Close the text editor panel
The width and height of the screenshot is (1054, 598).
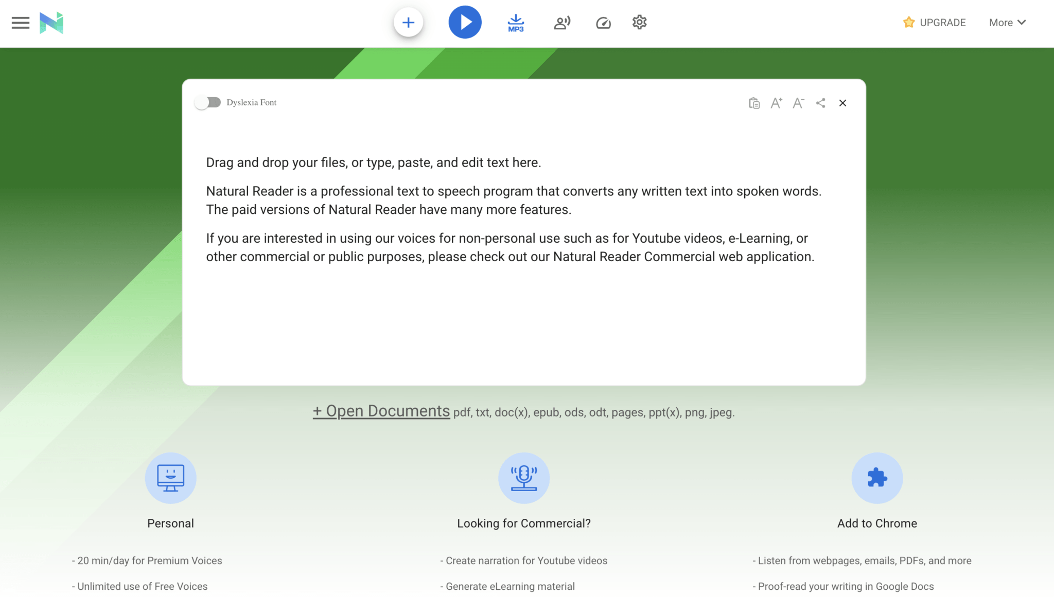[842, 103]
